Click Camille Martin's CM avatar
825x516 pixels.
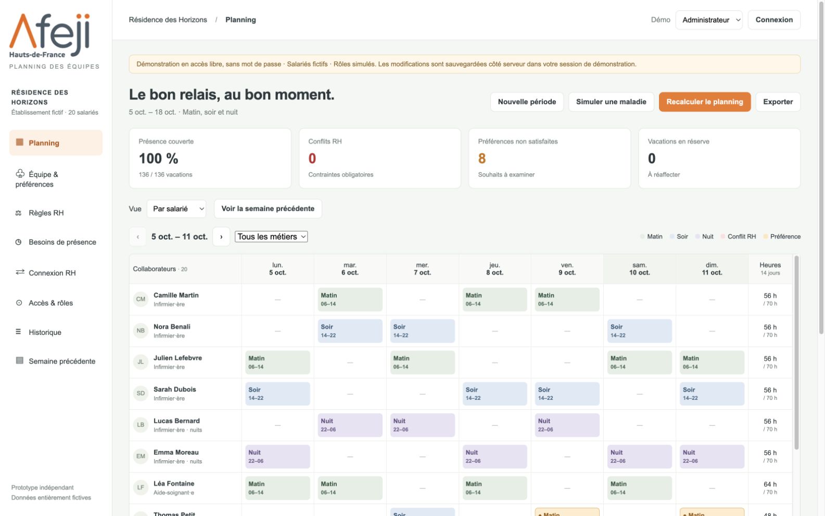tap(141, 299)
